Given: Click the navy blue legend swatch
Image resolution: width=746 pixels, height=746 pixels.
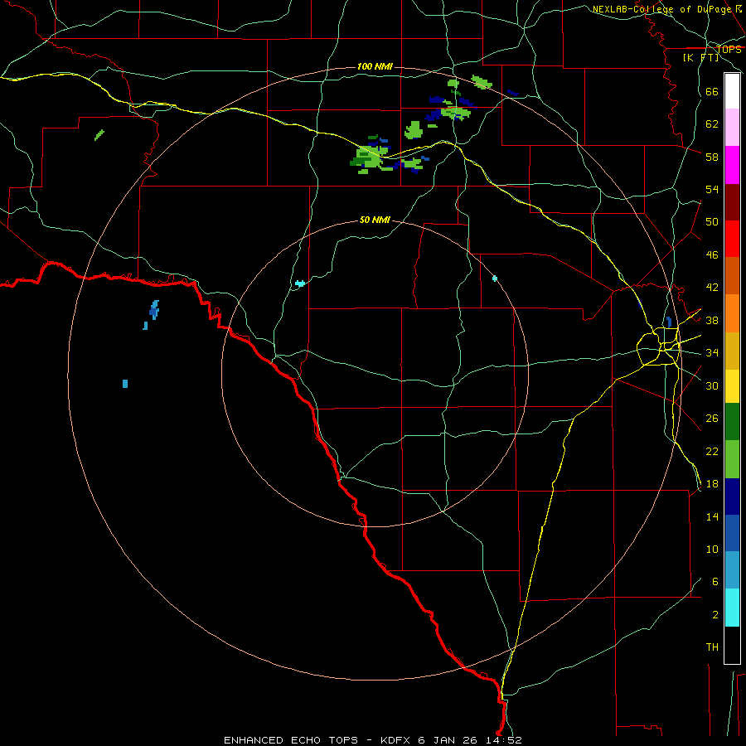Looking at the screenshot, I should pyautogui.click(x=732, y=497).
